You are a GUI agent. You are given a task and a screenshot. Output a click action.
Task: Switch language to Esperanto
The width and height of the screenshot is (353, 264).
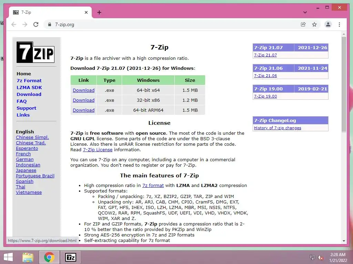coord(27,148)
